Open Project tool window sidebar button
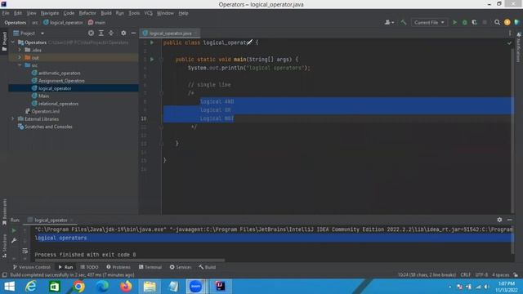Screen dimensions: 523x294 4,42
